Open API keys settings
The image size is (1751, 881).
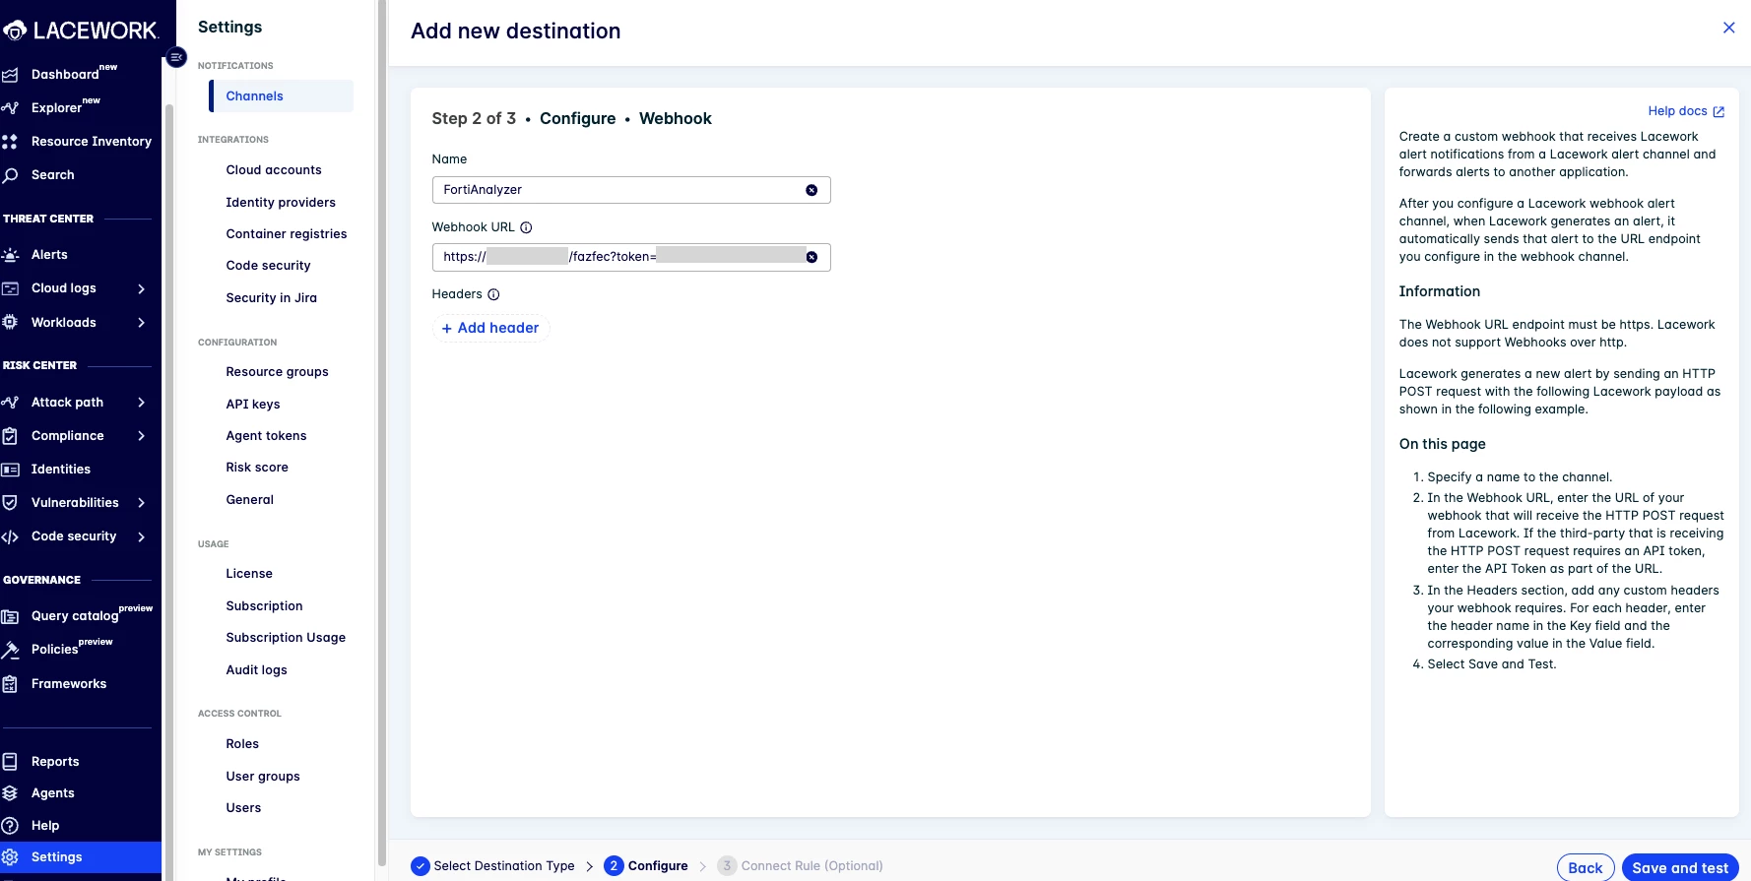click(253, 405)
